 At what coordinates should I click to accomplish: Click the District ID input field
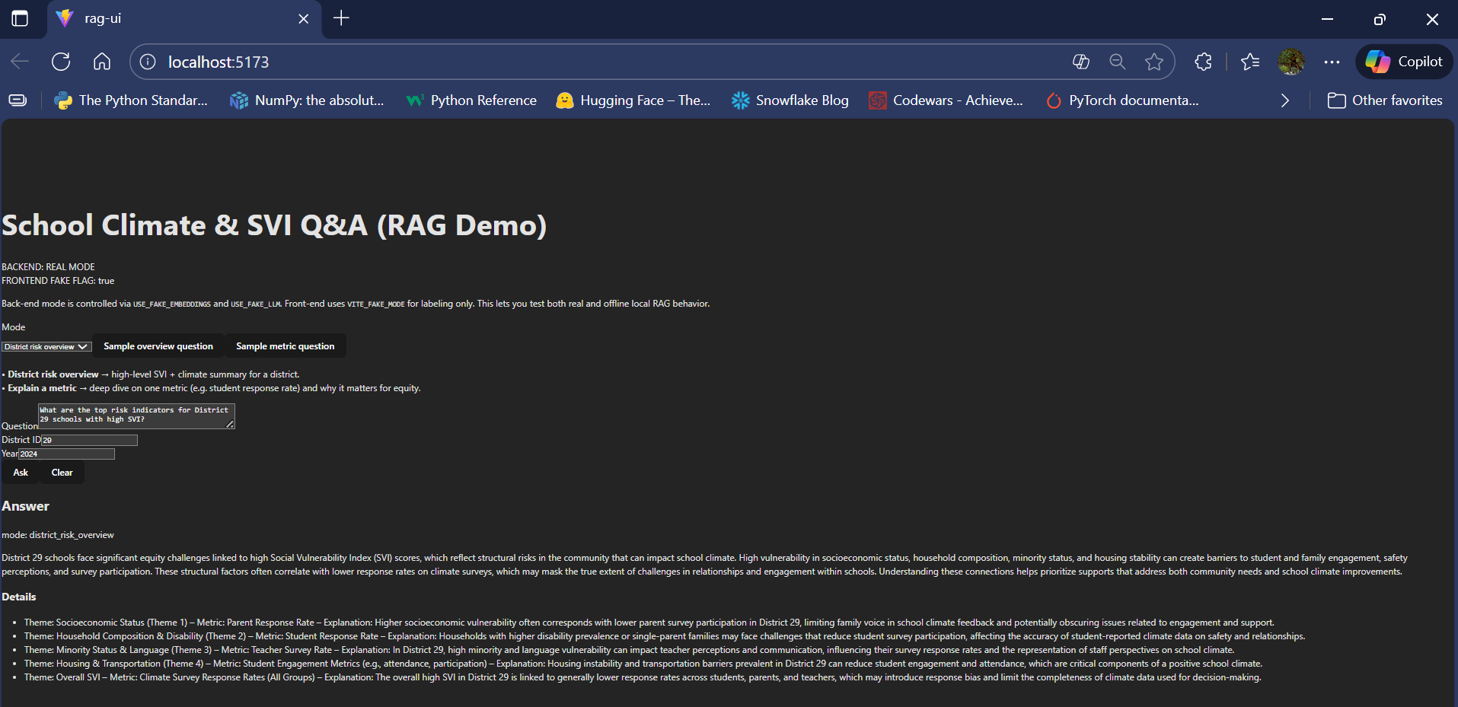[x=90, y=441]
